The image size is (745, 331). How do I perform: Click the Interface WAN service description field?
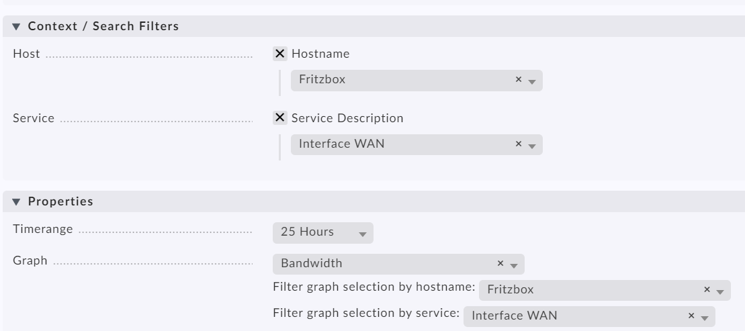[x=417, y=144]
